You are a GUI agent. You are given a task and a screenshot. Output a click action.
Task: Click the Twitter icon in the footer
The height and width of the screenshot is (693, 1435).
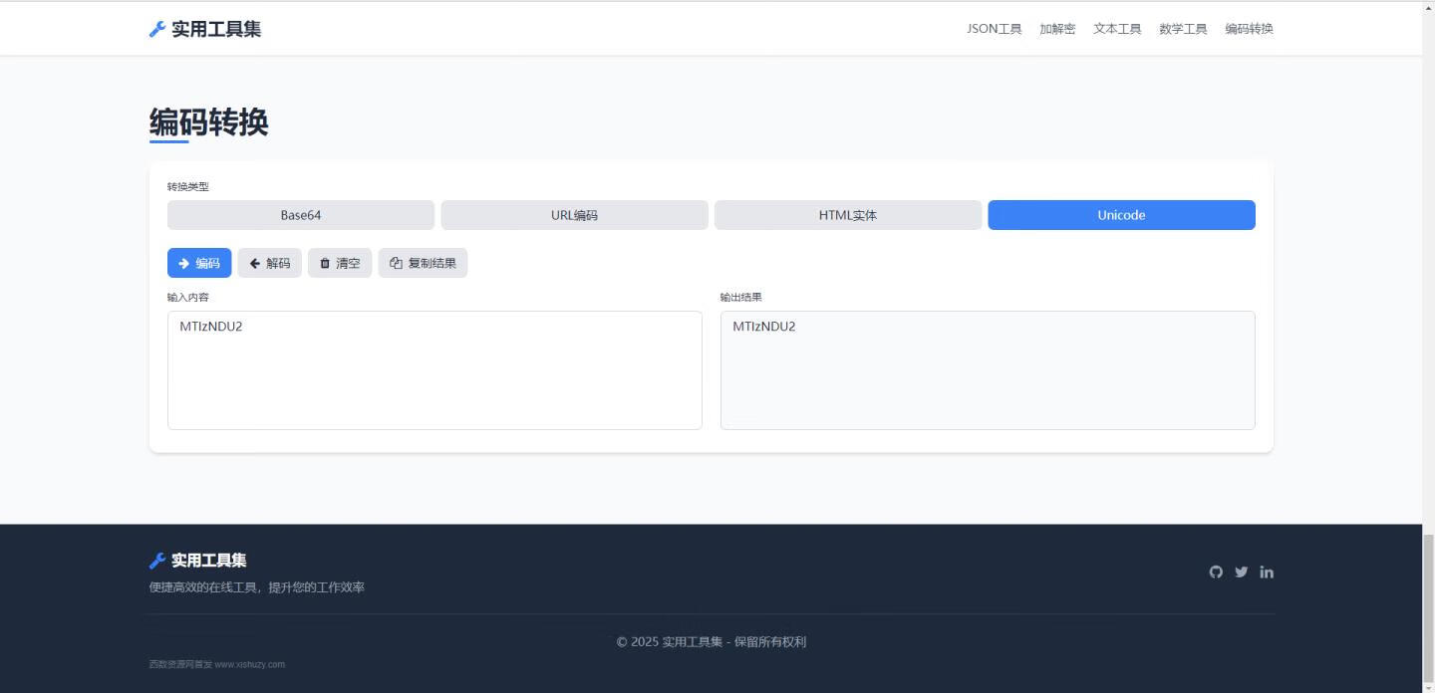1241,572
